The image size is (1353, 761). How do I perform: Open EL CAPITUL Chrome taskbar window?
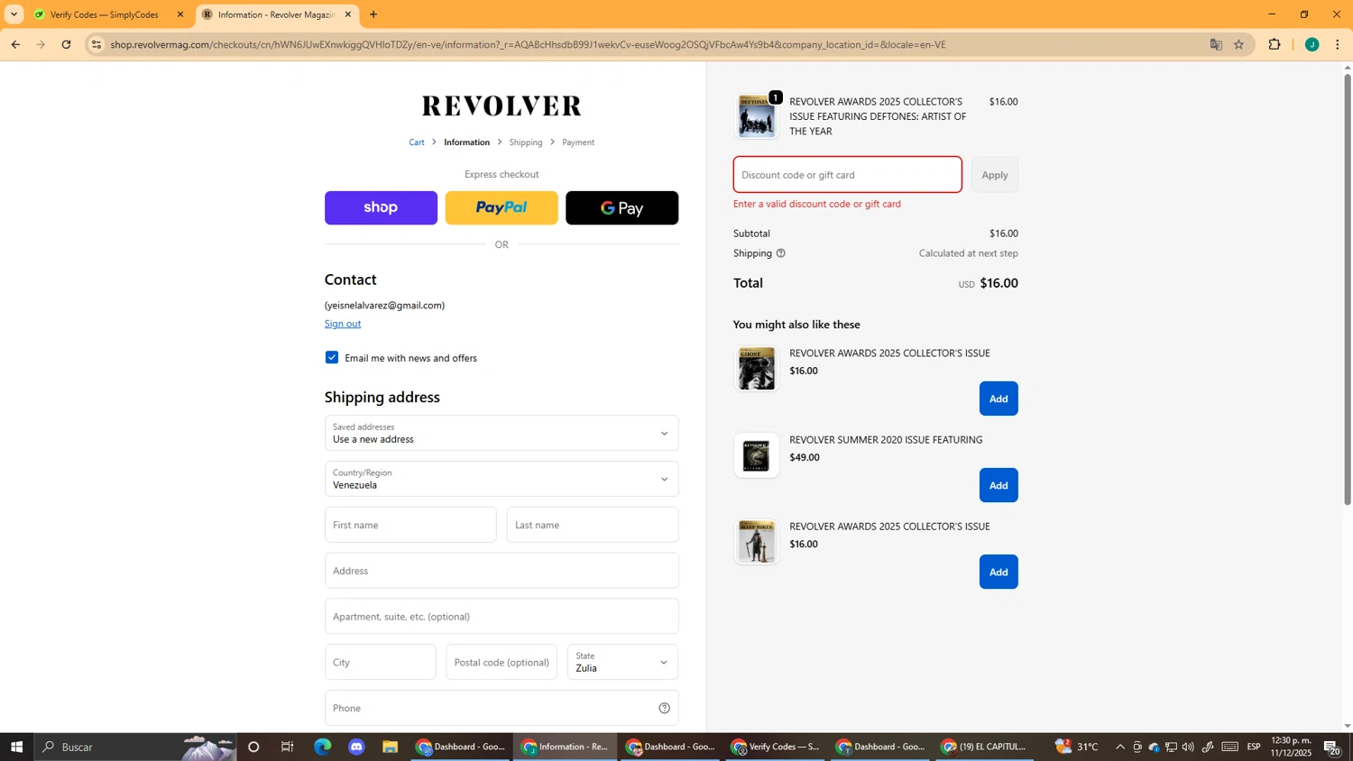(985, 747)
